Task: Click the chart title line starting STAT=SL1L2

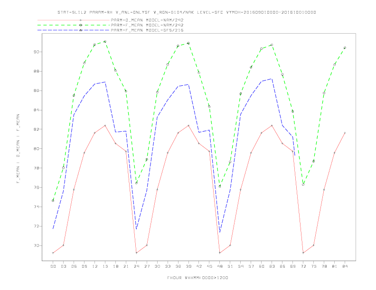Action: pyautogui.click(x=187, y=12)
